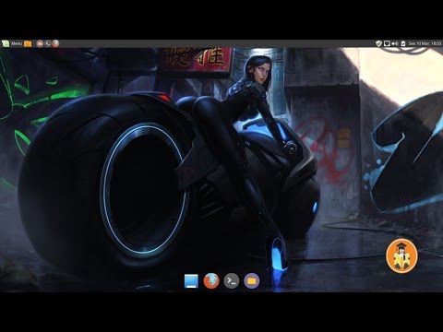Open the orange folder launcher in top panel
The height and width of the screenshot is (332, 443).
coord(28,43)
